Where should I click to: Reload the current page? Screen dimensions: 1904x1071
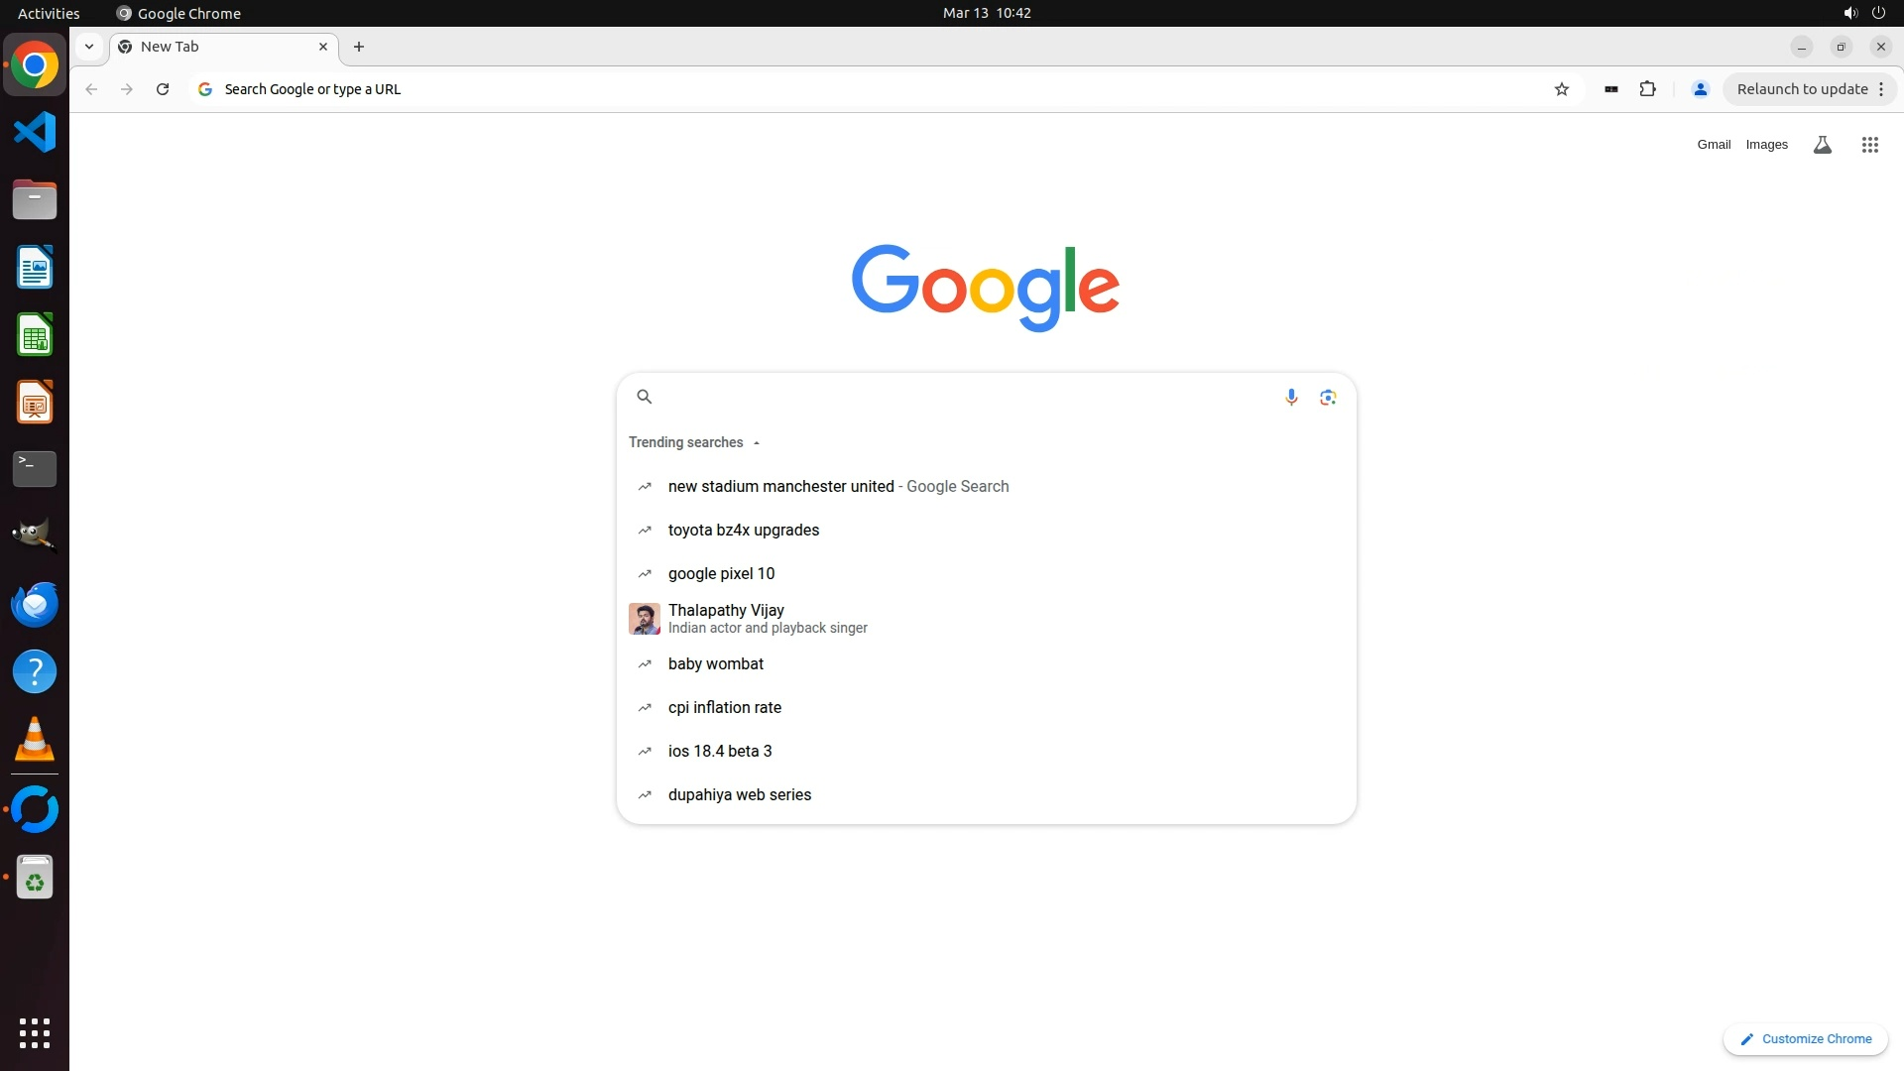tap(163, 89)
